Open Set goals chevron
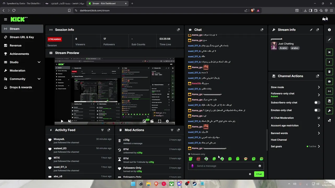Screen dimensions: 335x188 click(x=319, y=146)
